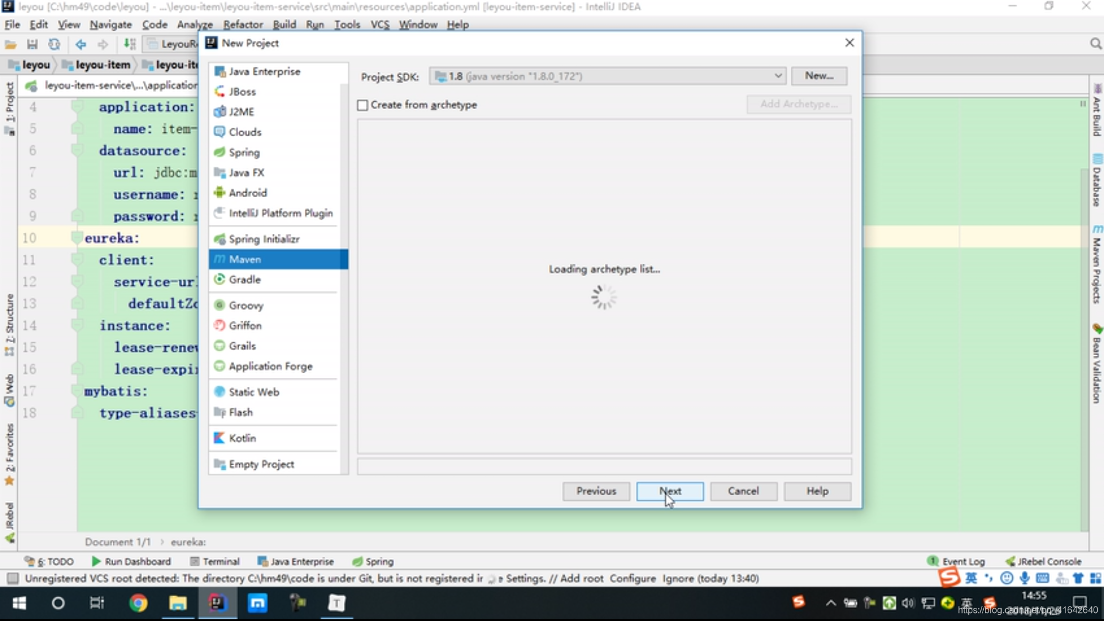The width and height of the screenshot is (1104, 621).
Task: Open the Run Dashboard tool window
Action: click(x=131, y=561)
